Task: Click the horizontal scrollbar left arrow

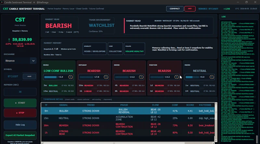Action: click(42, 143)
